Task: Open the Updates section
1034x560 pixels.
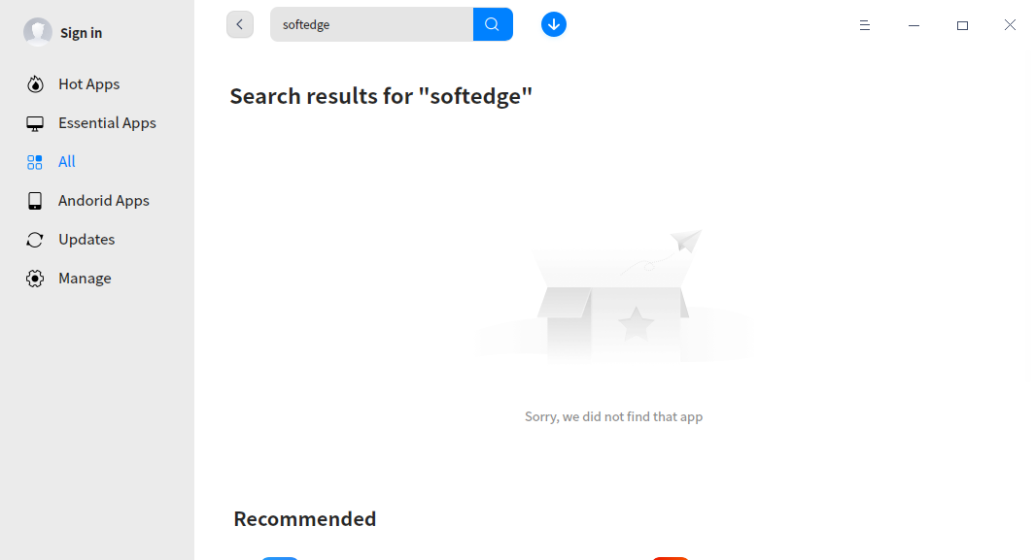Action: pyautogui.click(x=86, y=239)
